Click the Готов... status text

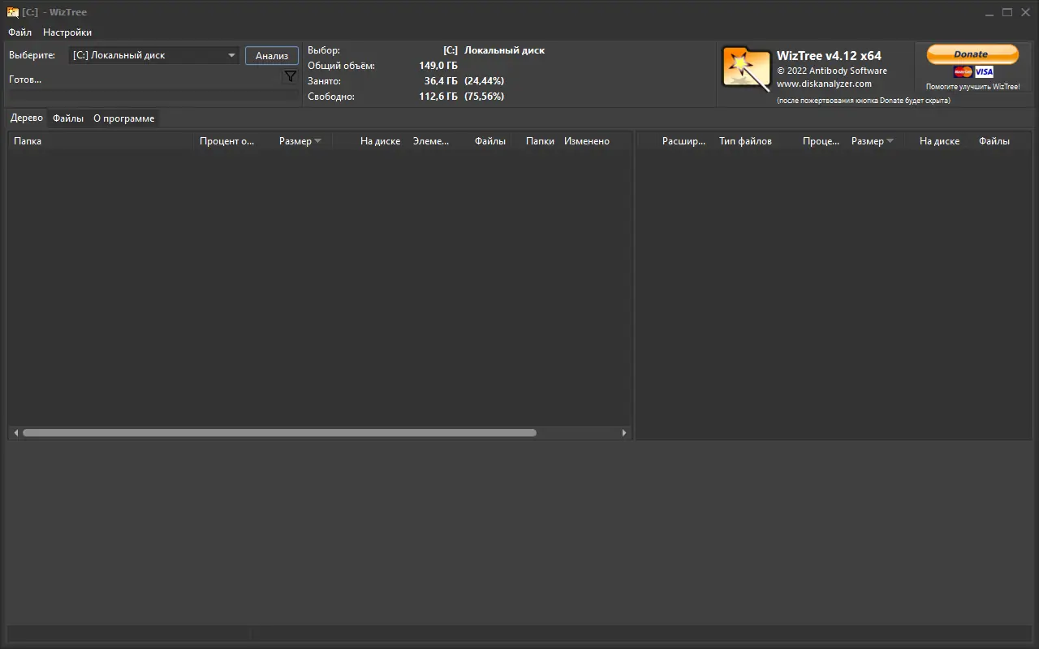[25, 80]
